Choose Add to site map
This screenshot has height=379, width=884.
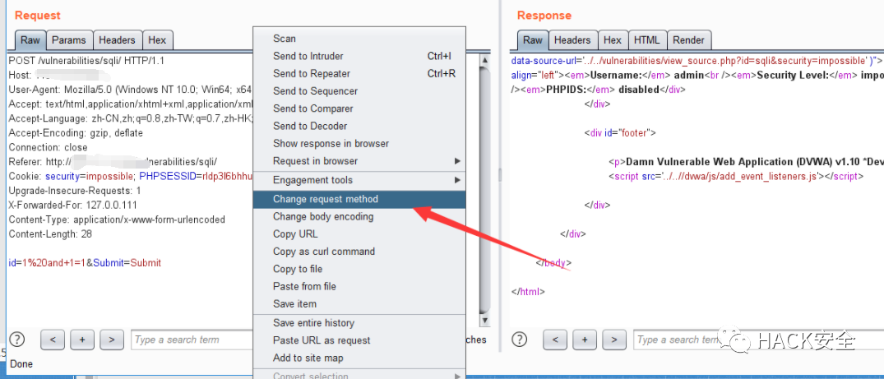click(x=359, y=358)
